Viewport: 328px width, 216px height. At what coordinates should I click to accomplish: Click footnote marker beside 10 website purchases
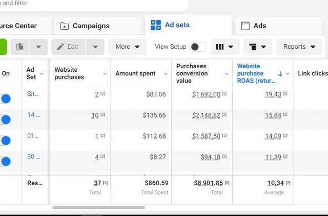(102, 115)
